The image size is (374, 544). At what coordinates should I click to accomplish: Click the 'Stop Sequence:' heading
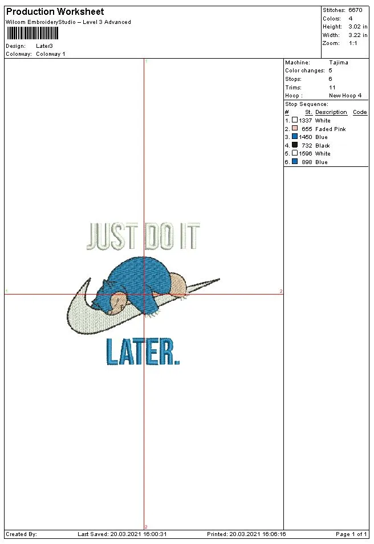tap(307, 104)
